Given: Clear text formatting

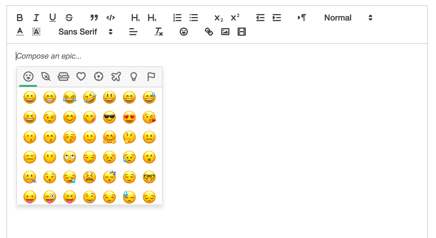Looking at the screenshot, I should tap(158, 32).
